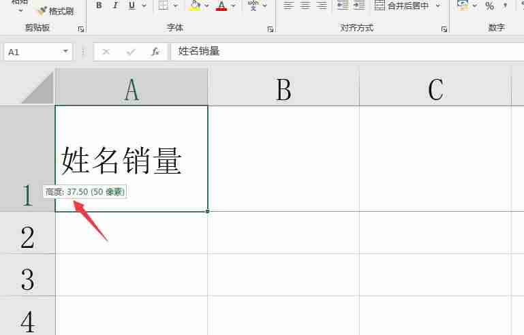Viewport: 524px width, 335px height.
Task: Open Font (字体) group dialog launcher
Action: coord(270,29)
